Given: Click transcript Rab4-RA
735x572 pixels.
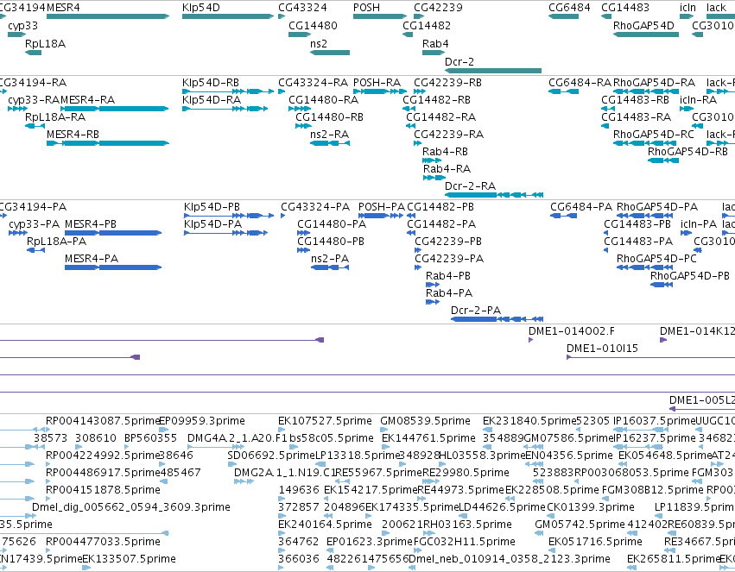Looking at the screenshot, I should [x=447, y=168].
